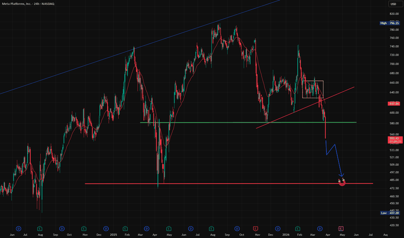This screenshot has height=238, width=404.
Task: Click the 2026 label on time axis
Action: [x=286, y=235]
